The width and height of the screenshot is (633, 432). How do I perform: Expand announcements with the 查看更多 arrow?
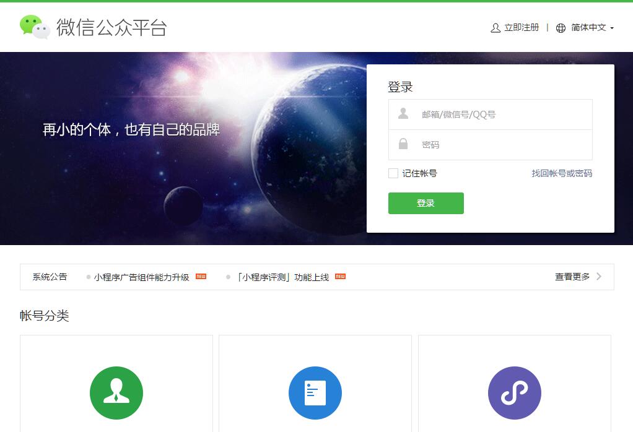[x=599, y=277]
